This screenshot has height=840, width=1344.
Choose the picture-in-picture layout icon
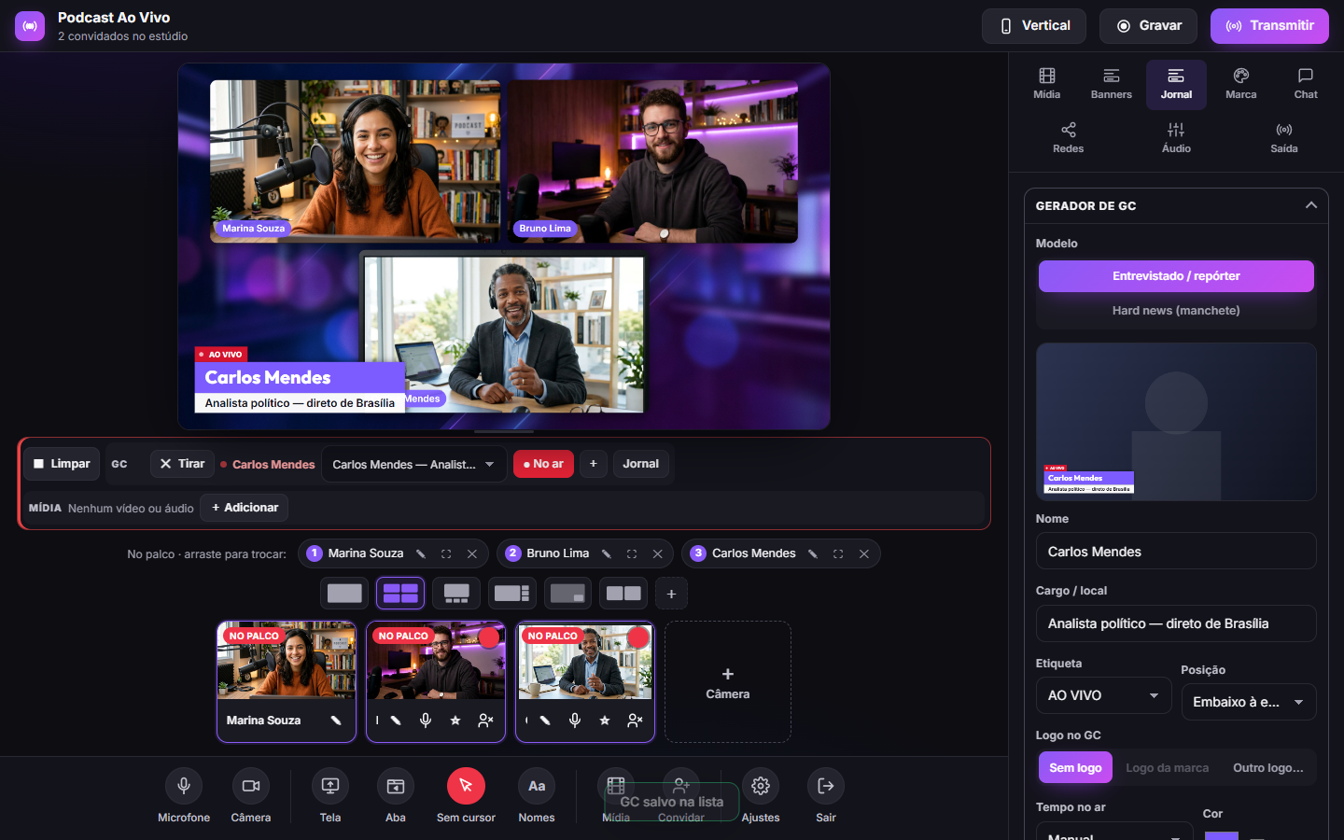[x=567, y=594]
